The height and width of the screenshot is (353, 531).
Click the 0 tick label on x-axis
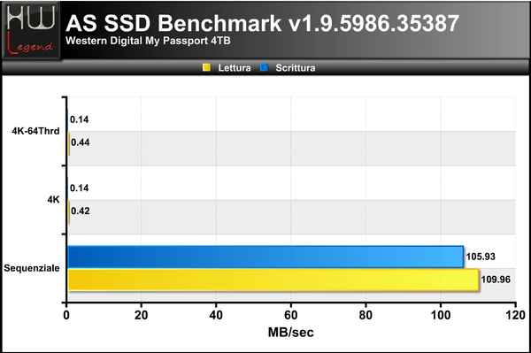pyautogui.click(x=66, y=315)
